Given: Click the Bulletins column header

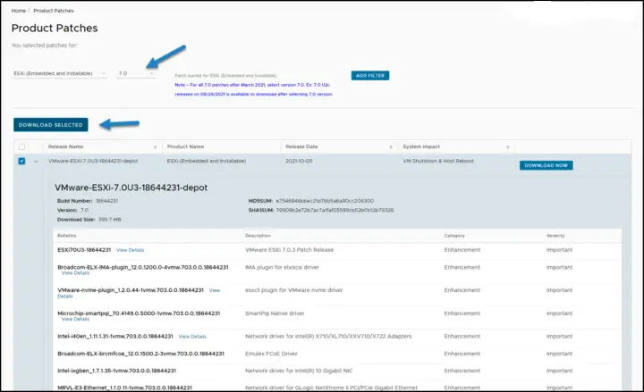Looking at the screenshot, I should (x=67, y=236).
